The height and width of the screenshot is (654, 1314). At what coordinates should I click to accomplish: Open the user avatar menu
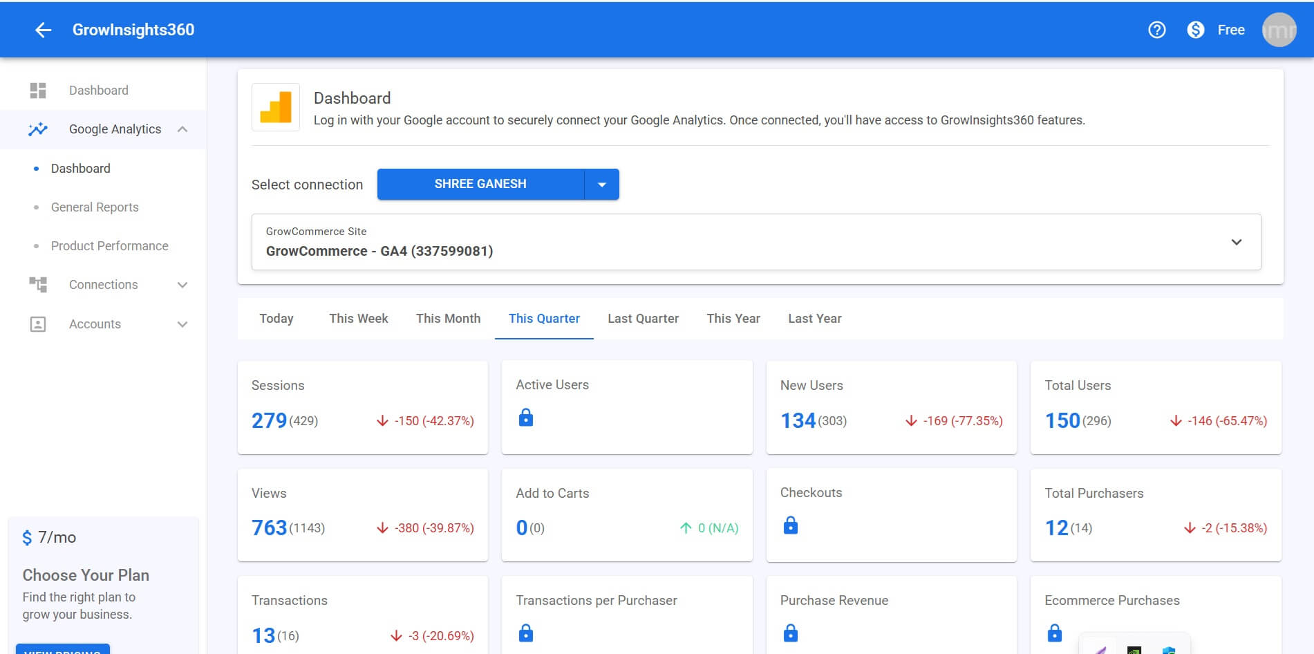1279,30
